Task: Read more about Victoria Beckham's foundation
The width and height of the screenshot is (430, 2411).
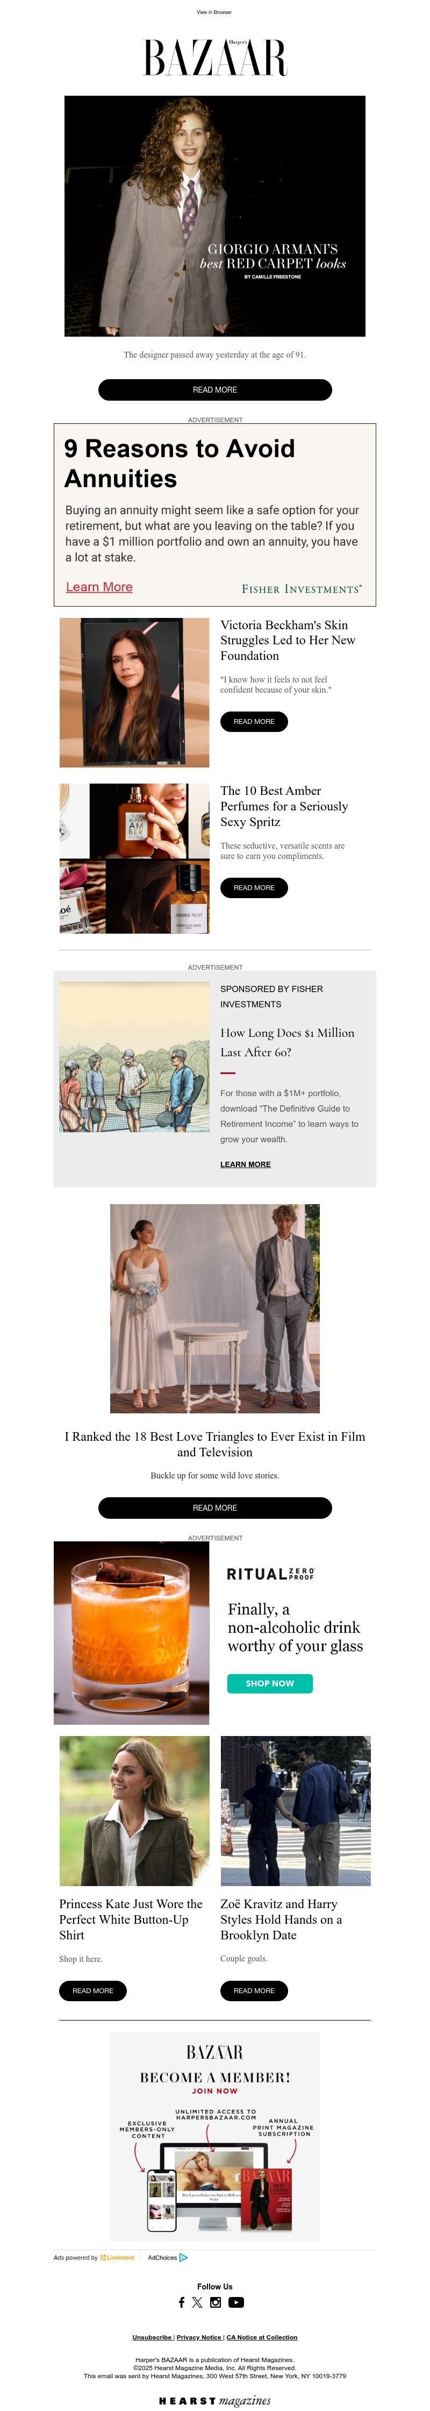Action: tap(253, 722)
